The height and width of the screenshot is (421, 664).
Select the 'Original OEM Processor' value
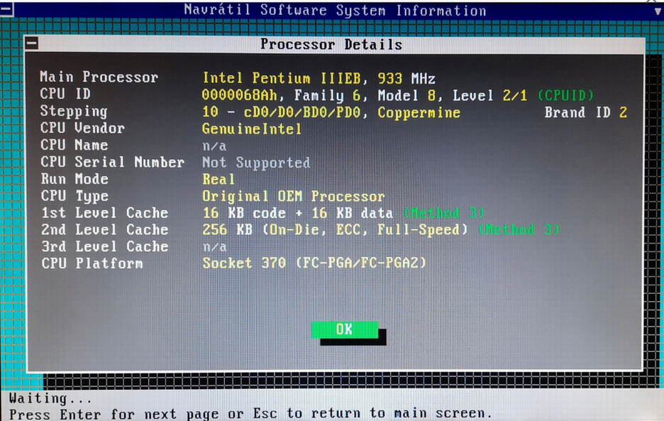point(294,196)
